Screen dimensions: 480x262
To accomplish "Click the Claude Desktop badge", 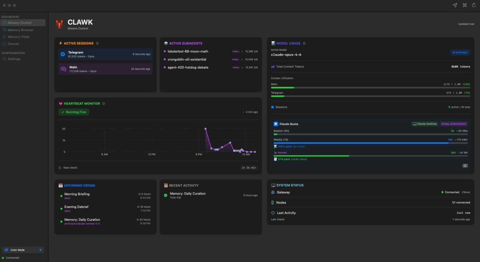I will point(425,124).
